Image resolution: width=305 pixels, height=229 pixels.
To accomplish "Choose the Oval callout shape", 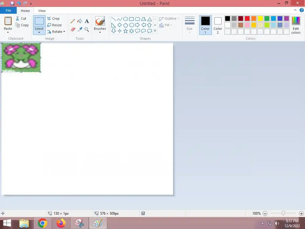I will click(144, 31).
